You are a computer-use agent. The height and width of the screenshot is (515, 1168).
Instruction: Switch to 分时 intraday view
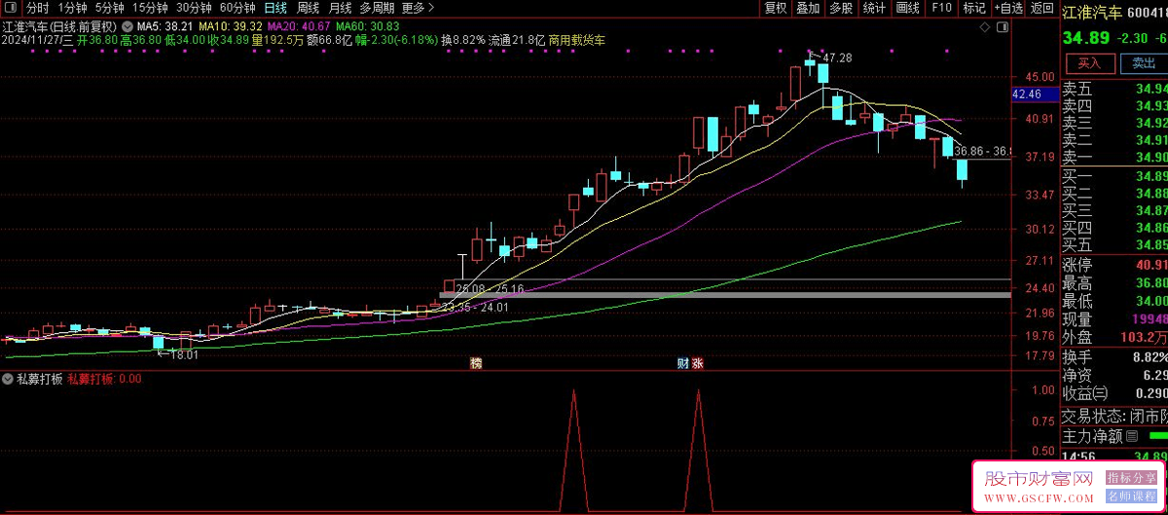(x=37, y=8)
